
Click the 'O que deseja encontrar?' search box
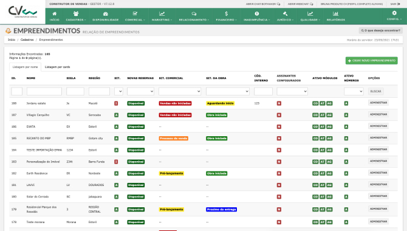(380, 30)
